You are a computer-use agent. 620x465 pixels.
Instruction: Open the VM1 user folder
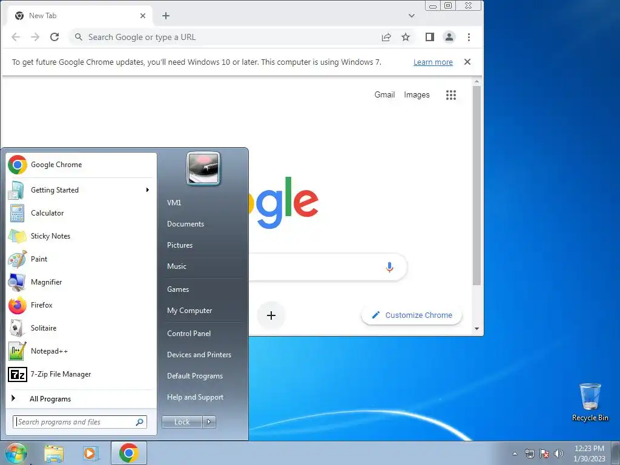(x=174, y=202)
